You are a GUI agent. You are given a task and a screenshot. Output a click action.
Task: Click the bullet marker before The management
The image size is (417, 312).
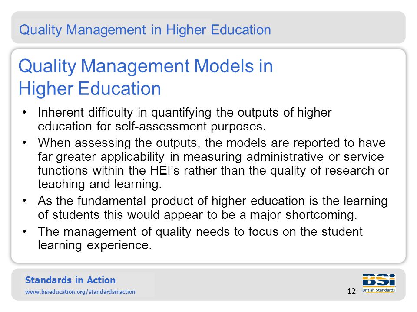pos(24,231)
